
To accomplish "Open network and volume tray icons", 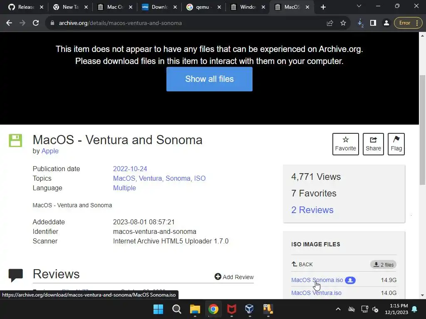I will [x=370, y=309].
